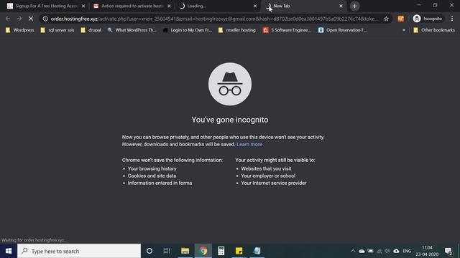
Task: Expand hidden bookmarks with the chevron
Action: 404,30
